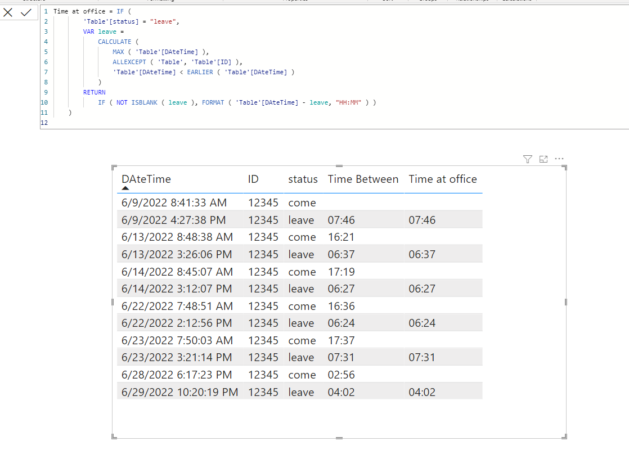This screenshot has width=629, height=468.
Task: Commit the formula with the checkmark icon
Action: coord(26,13)
